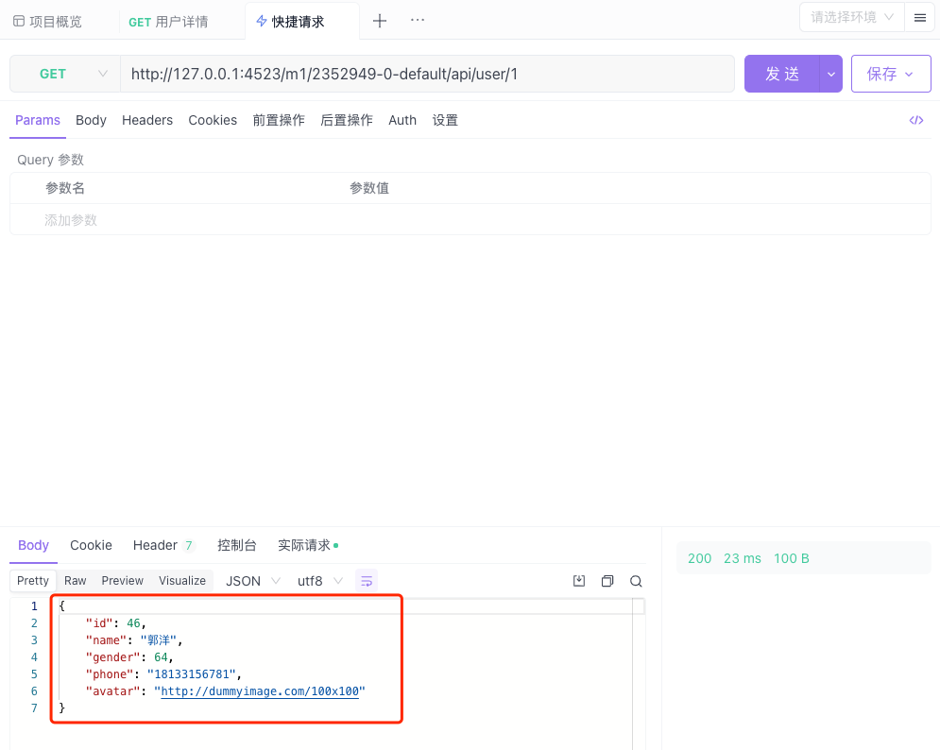Click the 200 status indicator

pos(699,558)
